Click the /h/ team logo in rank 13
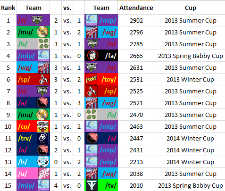 (43, 162)
